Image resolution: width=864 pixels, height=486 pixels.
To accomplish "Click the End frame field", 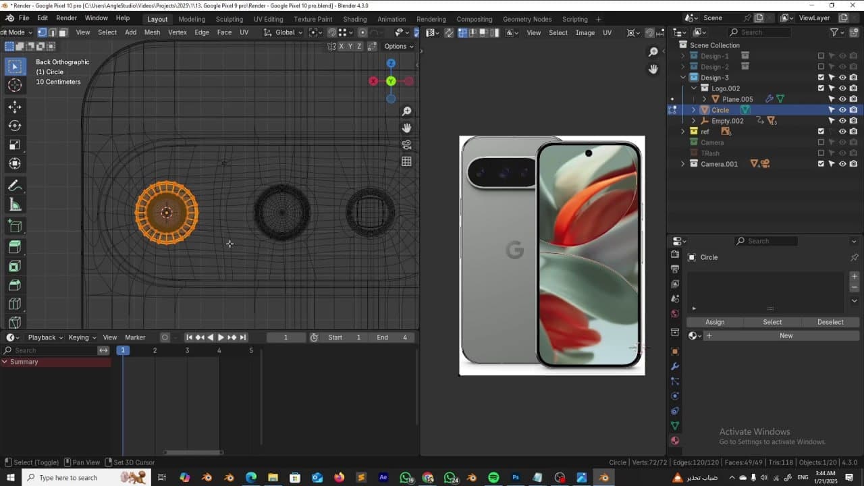I will pyautogui.click(x=393, y=337).
